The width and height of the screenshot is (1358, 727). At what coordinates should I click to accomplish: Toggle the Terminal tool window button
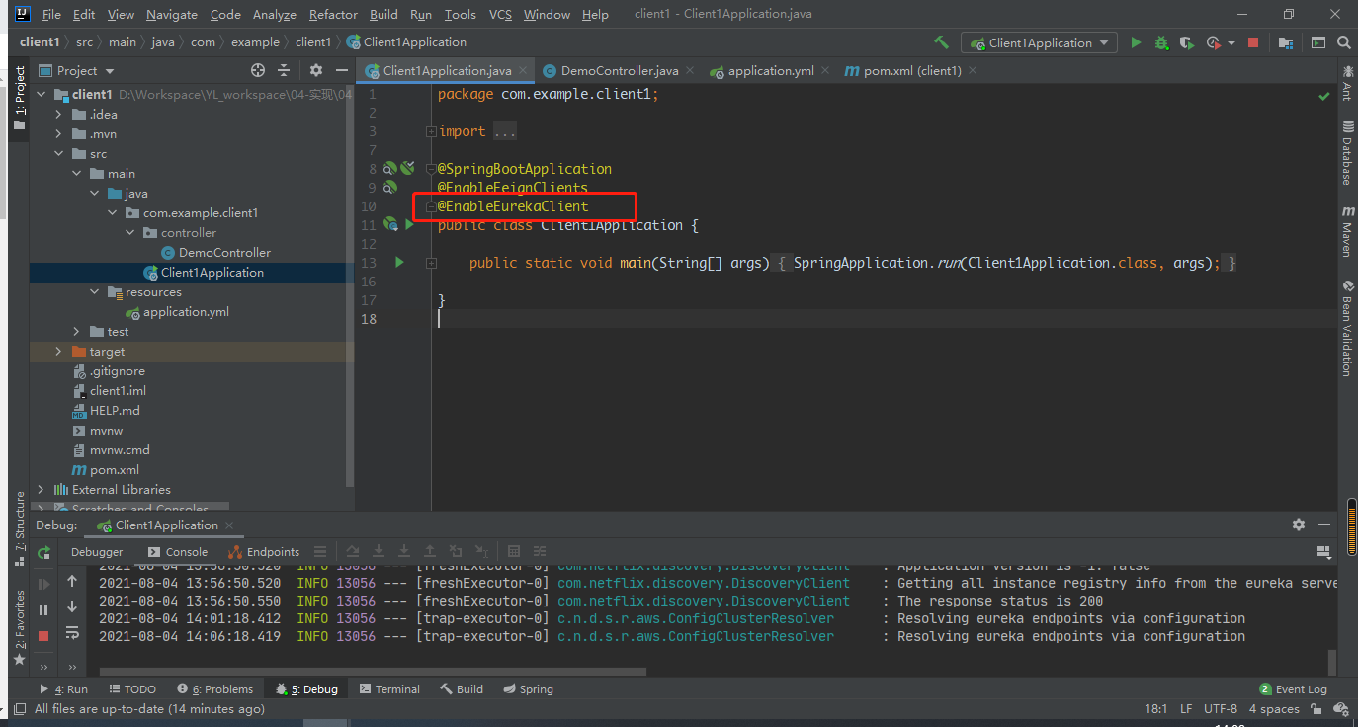(x=389, y=689)
